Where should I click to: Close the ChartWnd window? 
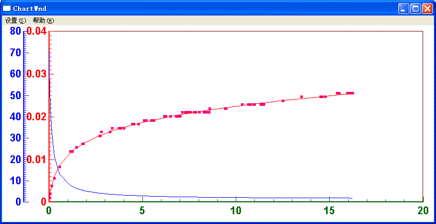[x=427, y=9]
